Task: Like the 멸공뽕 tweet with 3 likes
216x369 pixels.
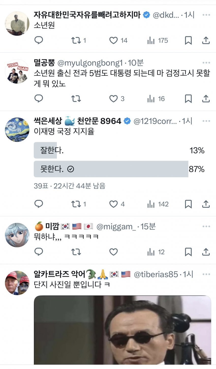Action: [114, 99]
